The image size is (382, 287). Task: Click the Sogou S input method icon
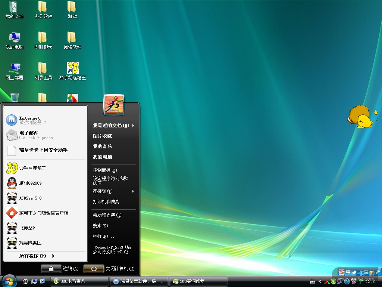(x=342, y=272)
